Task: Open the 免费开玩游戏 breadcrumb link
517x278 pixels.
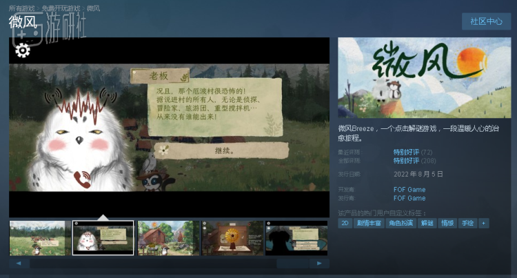Action: pyautogui.click(x=61, y=8)
